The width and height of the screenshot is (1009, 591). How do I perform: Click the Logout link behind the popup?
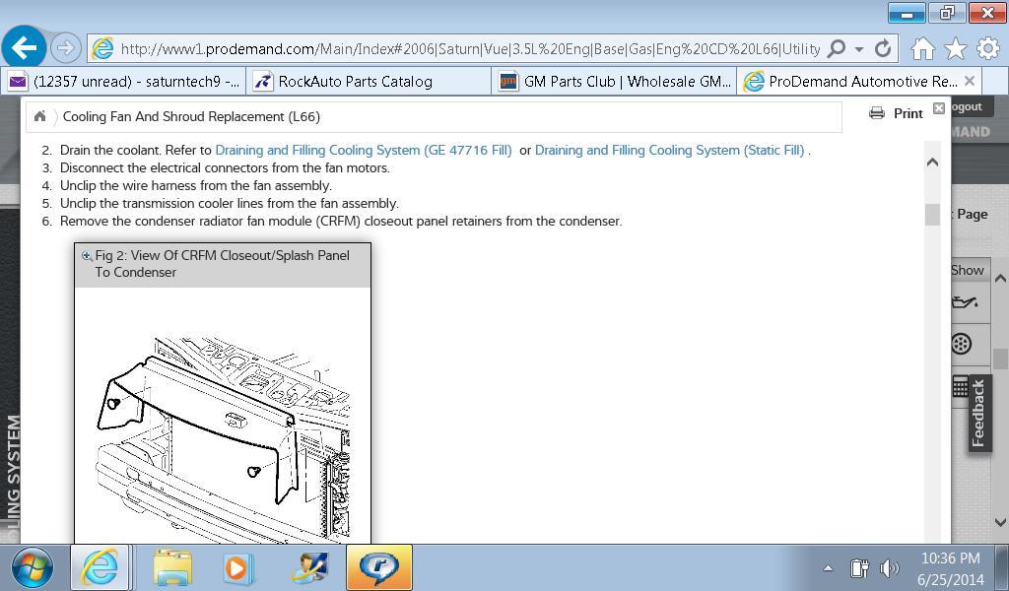point(967,106)
